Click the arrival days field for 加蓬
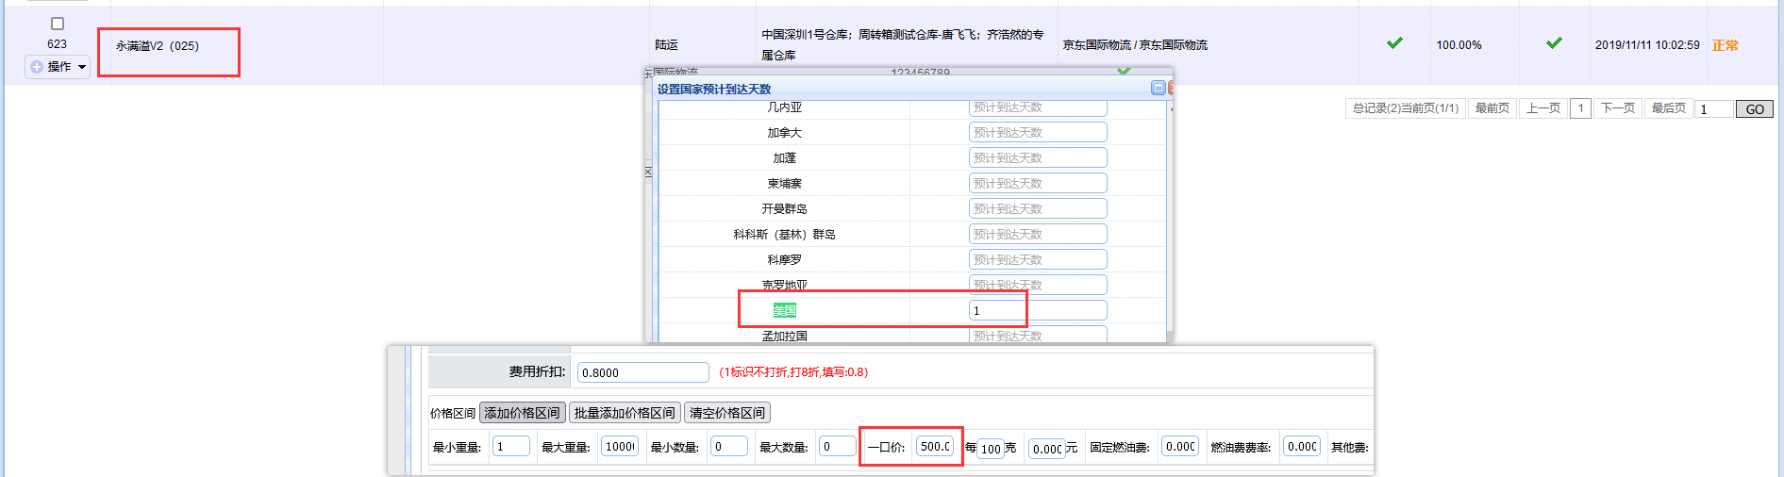Screen dimensions: 1784x477 point(1038,157)
